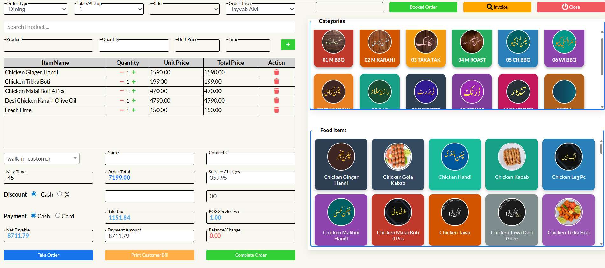
Task: Select Cash discount radio button
Action: pyautogui.click(x=34, y=194)
